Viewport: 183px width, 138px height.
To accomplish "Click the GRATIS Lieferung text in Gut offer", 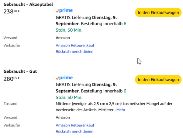I will (74, 85).
